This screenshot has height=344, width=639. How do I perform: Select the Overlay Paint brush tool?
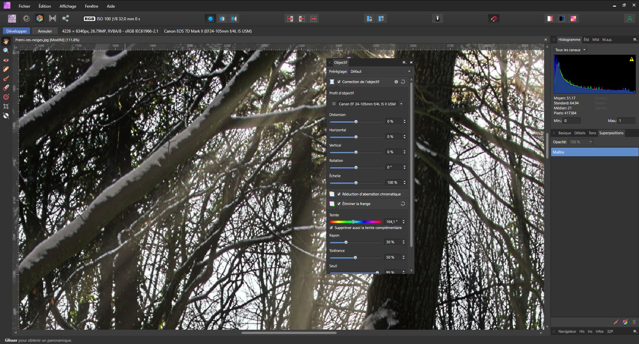click(6, 78)
